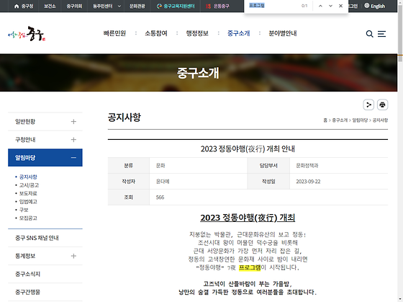This screenshot has height=302, width=403.
Task: Select 구보 in the sidebar
Action: click(x=24, y=210)
